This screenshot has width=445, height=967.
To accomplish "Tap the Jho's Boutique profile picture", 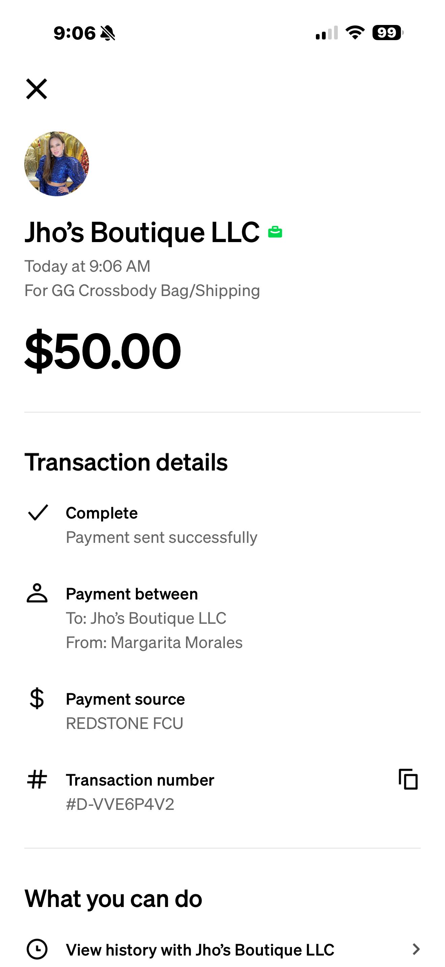I will [57, 164].
